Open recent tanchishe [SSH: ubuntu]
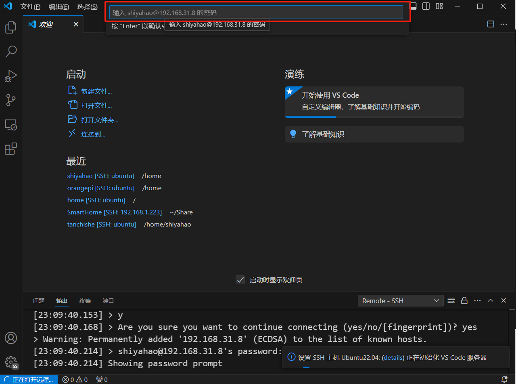 (102, 224)
